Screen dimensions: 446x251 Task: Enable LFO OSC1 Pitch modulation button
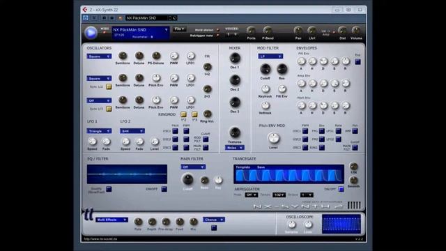pyautogui.click(x=175, y=131)
